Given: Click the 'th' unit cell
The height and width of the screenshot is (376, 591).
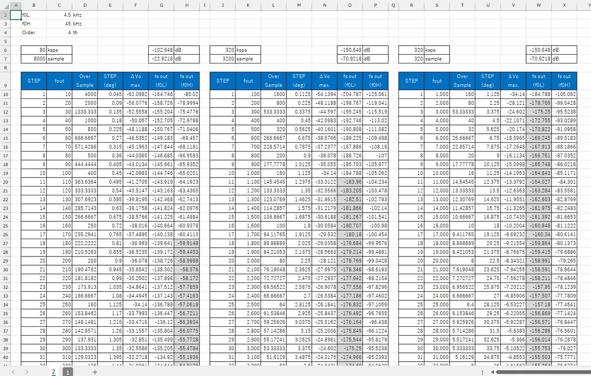Looking at the screenshot, I should pyautogui.click(x=85, y=32).
